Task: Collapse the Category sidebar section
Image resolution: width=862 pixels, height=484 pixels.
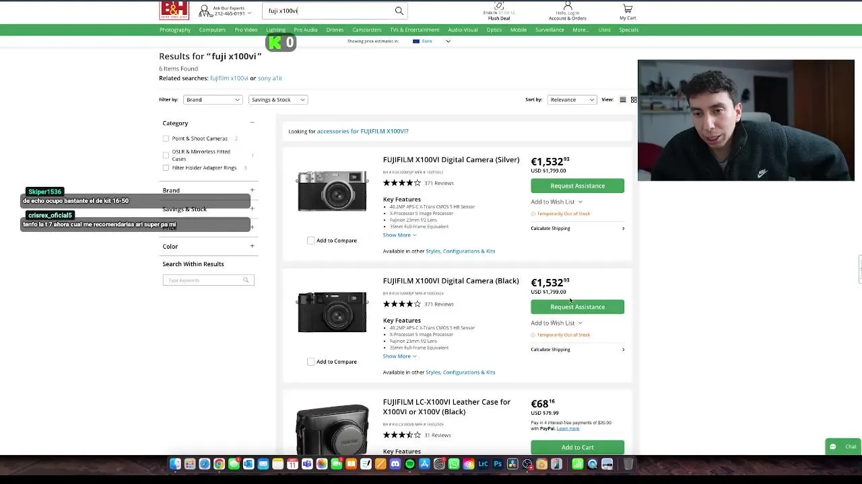Action: 252,123
